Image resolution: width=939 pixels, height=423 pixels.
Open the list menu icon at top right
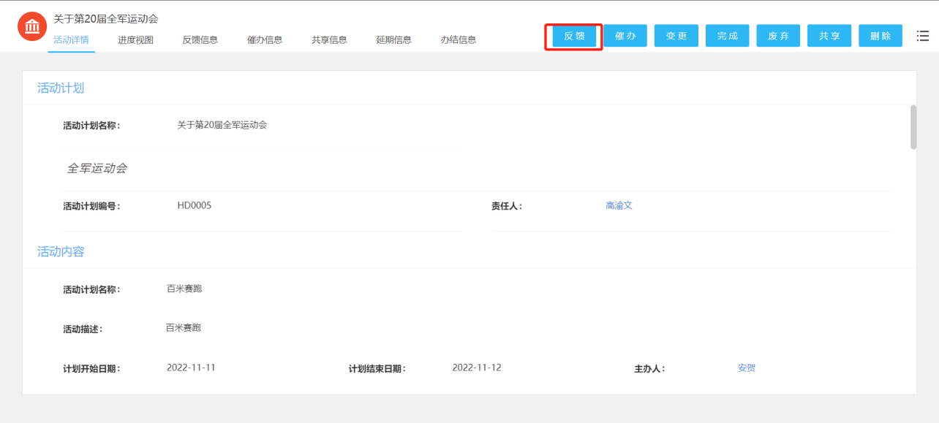[923, 34]
